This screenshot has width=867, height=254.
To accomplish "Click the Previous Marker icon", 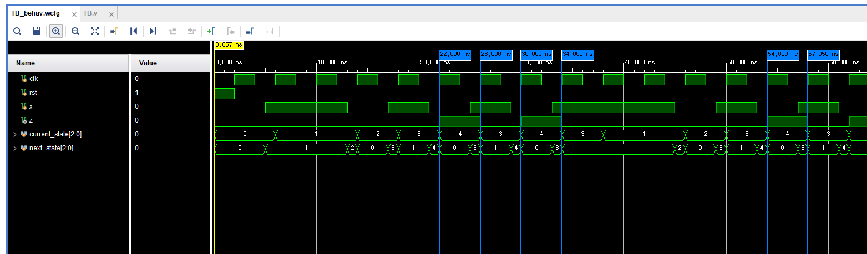I will pos(231,31).
